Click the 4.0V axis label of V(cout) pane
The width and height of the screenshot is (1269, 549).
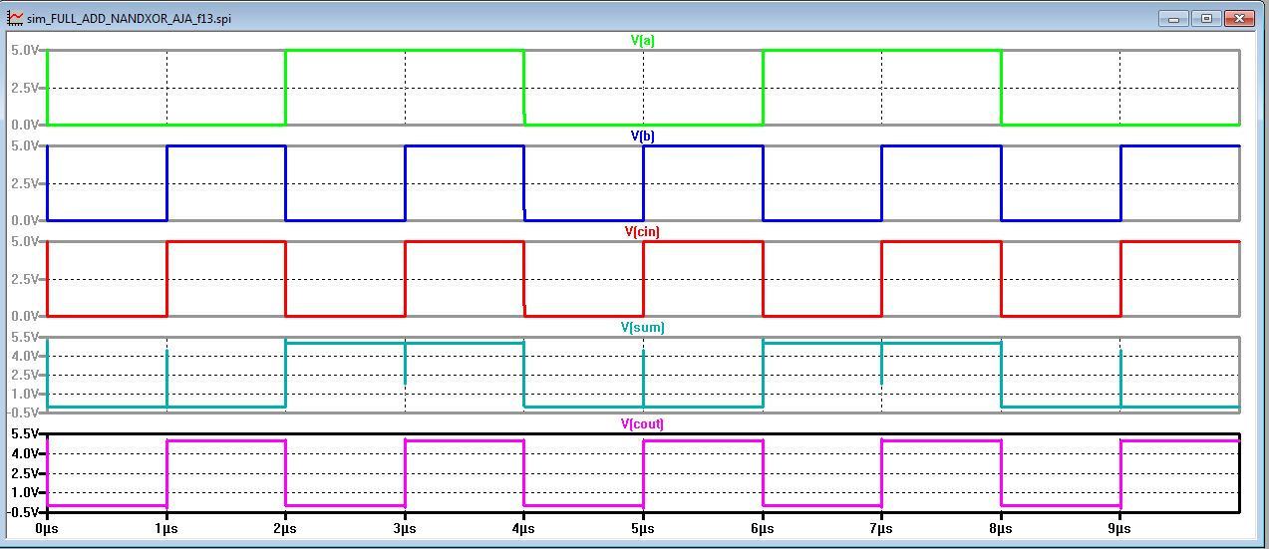[x=25, y=453]
